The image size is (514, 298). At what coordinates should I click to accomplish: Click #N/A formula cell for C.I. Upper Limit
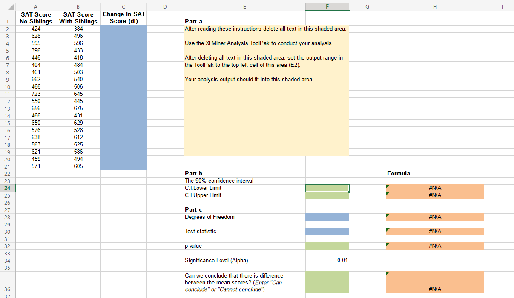[435, 195]
